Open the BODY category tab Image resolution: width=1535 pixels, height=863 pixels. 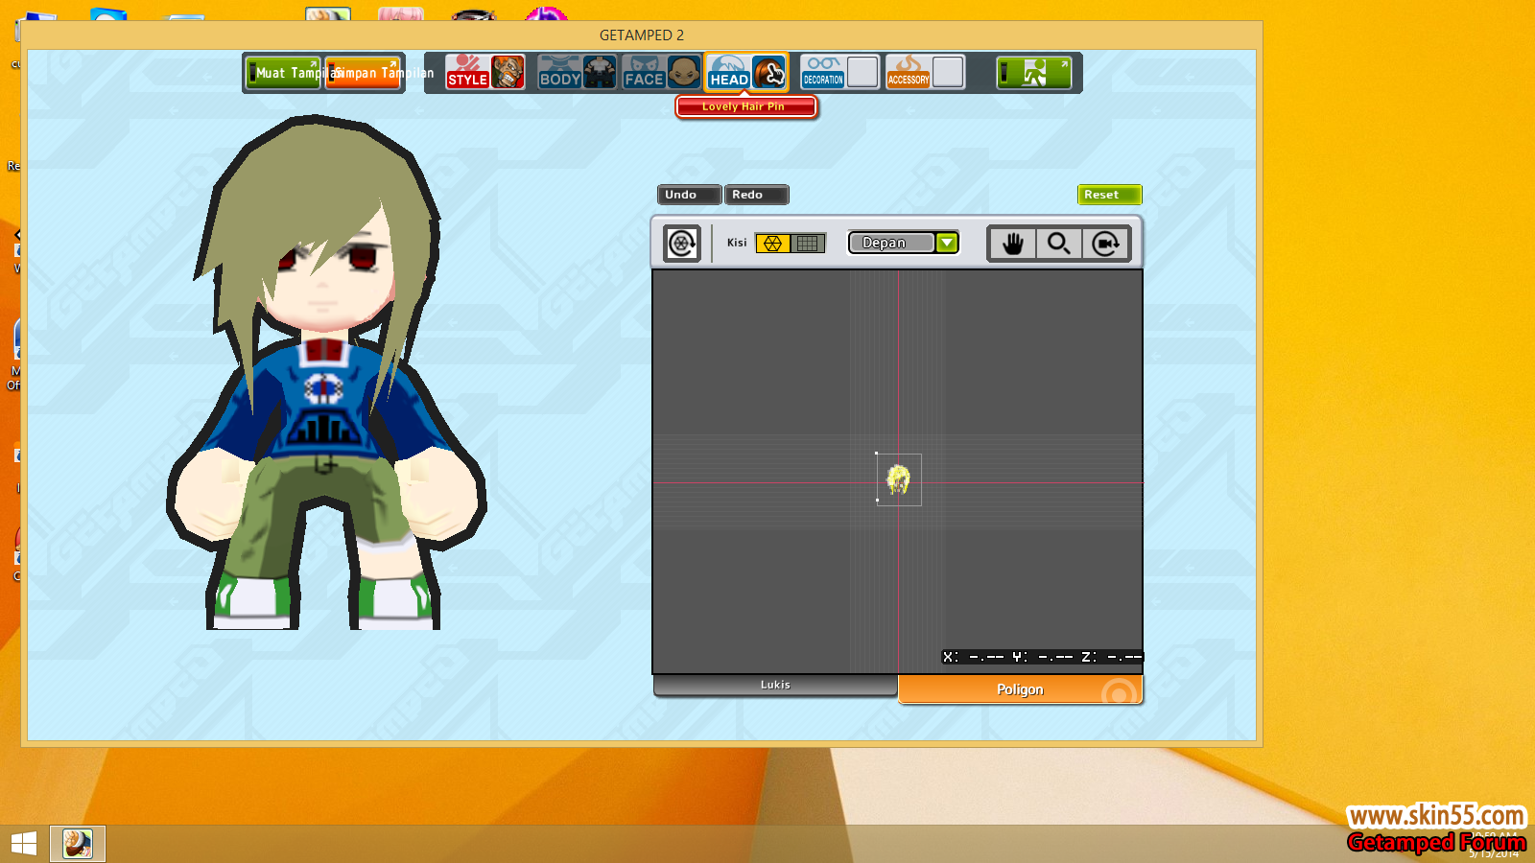tap(559, 72)
